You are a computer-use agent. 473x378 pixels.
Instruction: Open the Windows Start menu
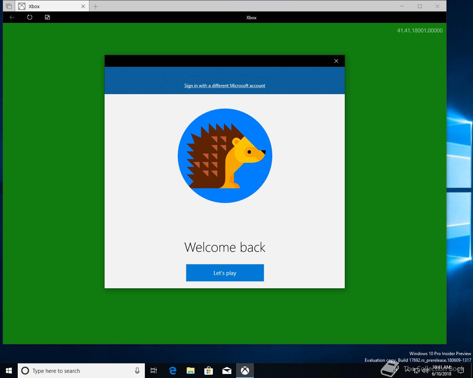9,371
